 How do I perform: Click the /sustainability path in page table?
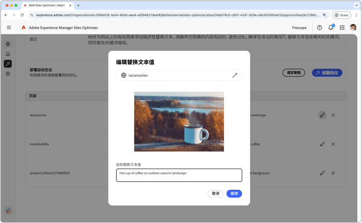[x=39, y=144]
